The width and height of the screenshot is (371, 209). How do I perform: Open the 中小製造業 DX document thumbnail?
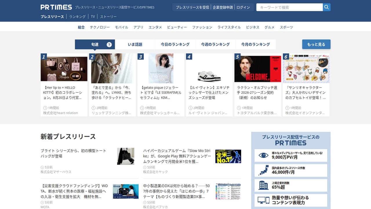point(228,192)
